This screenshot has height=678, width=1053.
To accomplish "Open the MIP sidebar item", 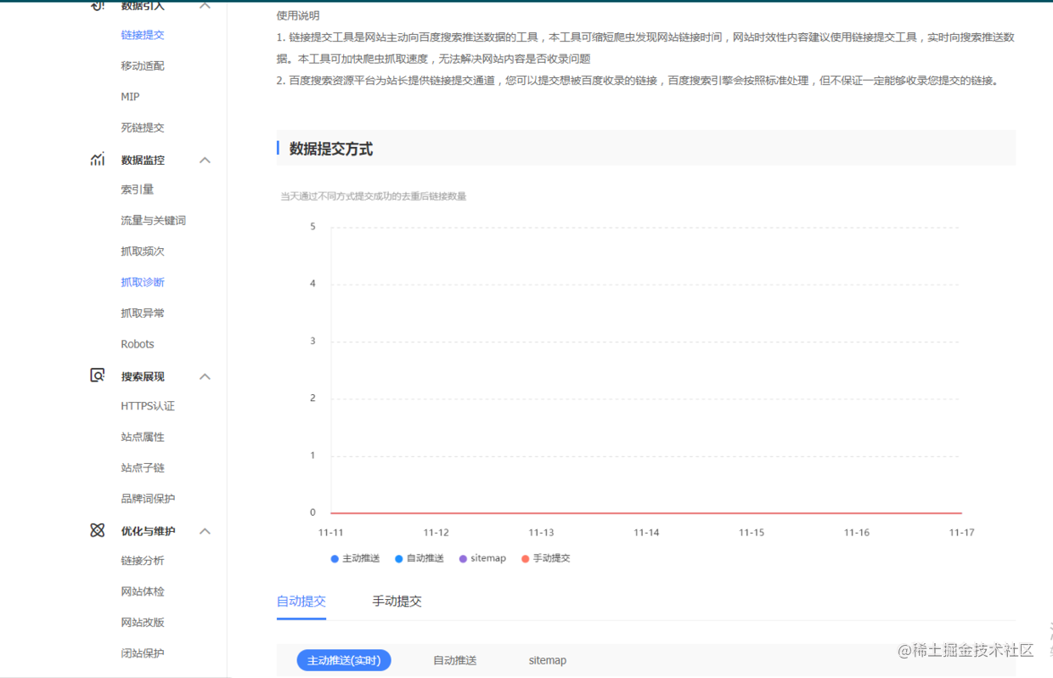I will tap(130, 97).
